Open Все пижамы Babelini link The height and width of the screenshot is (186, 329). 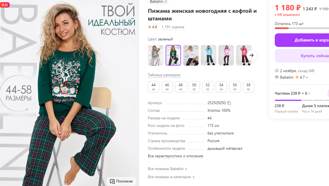coord(167,169)
